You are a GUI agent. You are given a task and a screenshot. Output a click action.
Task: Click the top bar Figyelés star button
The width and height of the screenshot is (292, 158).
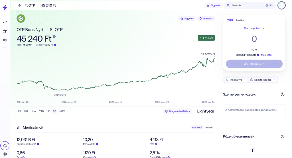[213, 5]
